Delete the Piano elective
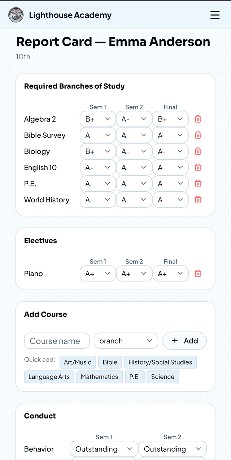 click(x=198, y=274)
